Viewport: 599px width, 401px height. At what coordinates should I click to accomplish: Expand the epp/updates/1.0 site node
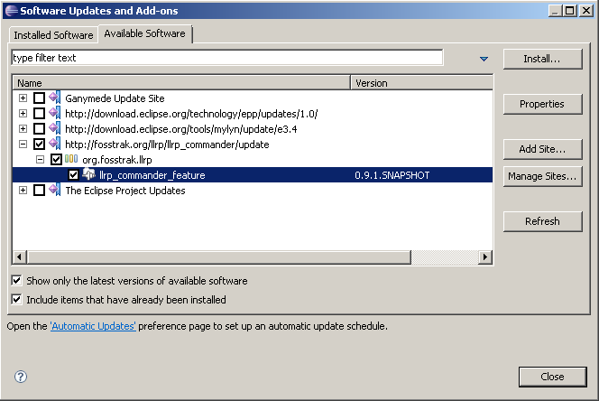tap(23, 113)
